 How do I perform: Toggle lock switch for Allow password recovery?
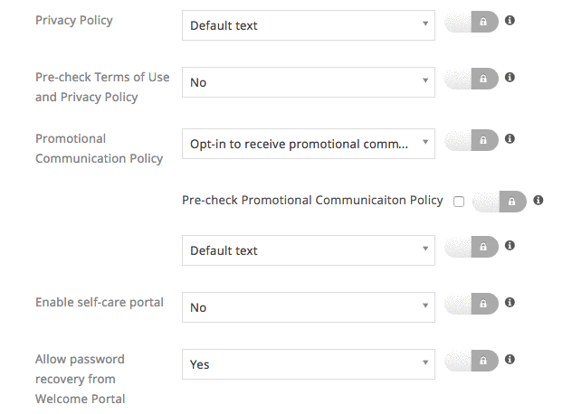(x=472, y=361)
